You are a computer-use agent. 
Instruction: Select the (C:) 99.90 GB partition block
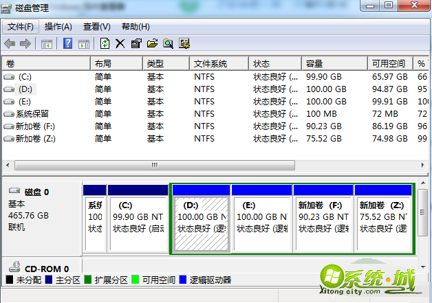[x=138, y=218]
